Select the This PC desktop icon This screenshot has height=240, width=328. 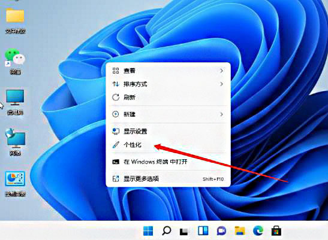15,98
